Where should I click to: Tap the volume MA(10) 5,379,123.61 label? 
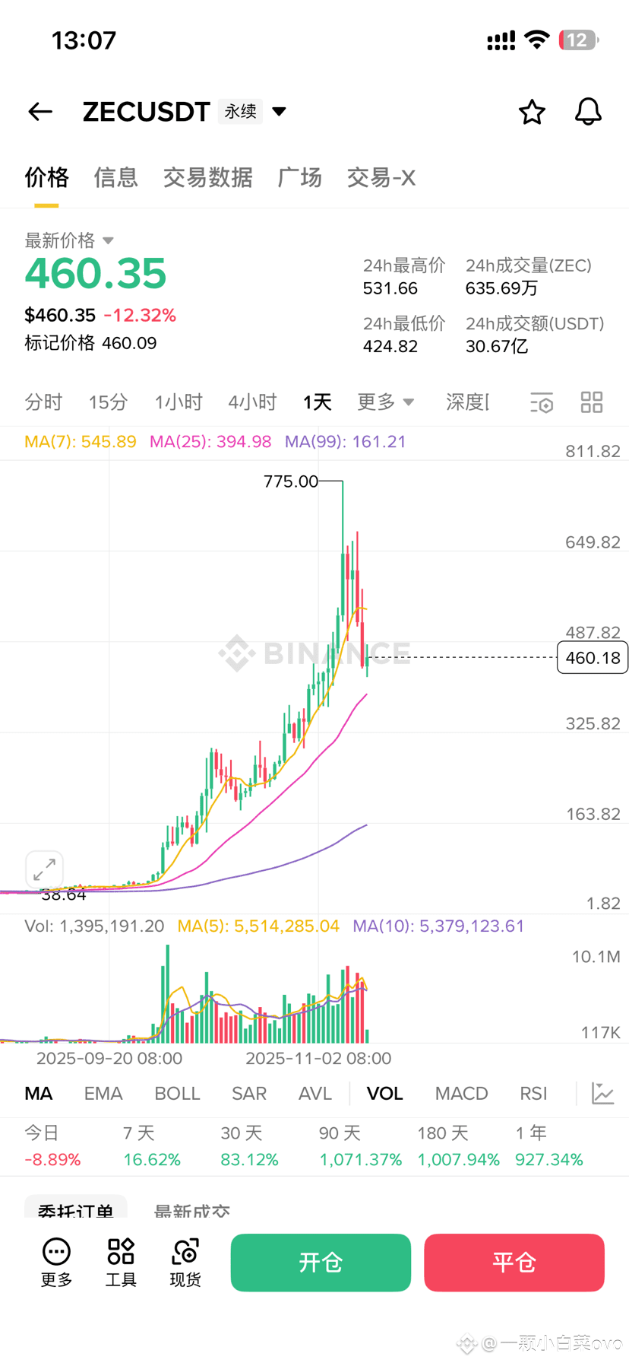tap(438, 926)
